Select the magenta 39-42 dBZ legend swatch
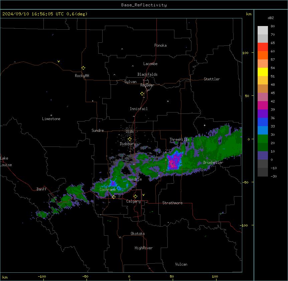288x281 pixels. point(263,105)
